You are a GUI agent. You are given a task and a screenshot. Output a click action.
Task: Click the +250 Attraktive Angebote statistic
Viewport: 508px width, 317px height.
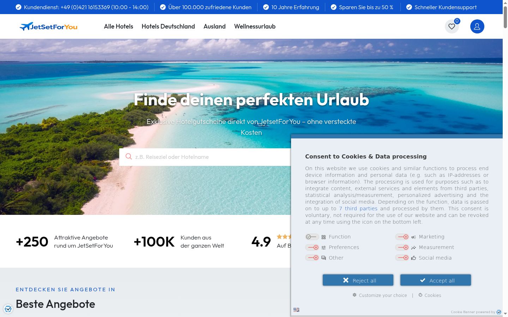65,242
